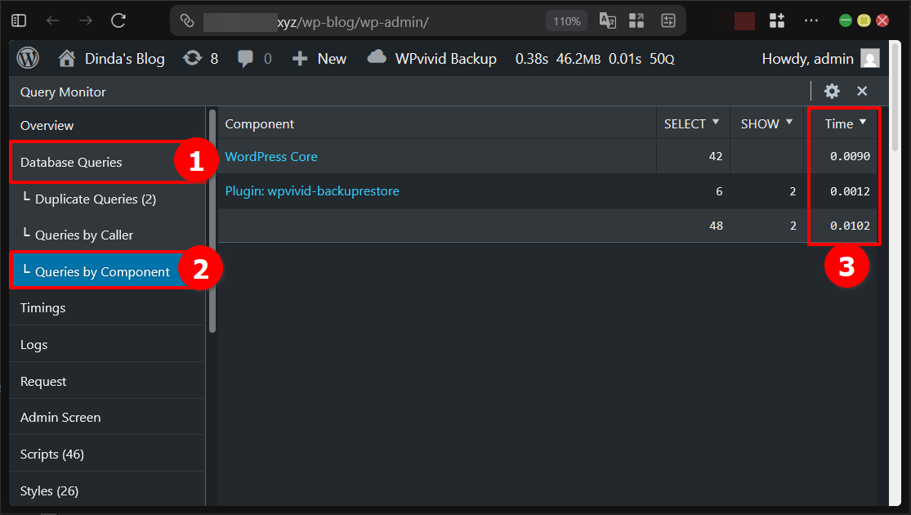Sort by the SELECT column dropdown arrow
The image size is (911, 515).
pyautogui.click(x=717, y=123)
